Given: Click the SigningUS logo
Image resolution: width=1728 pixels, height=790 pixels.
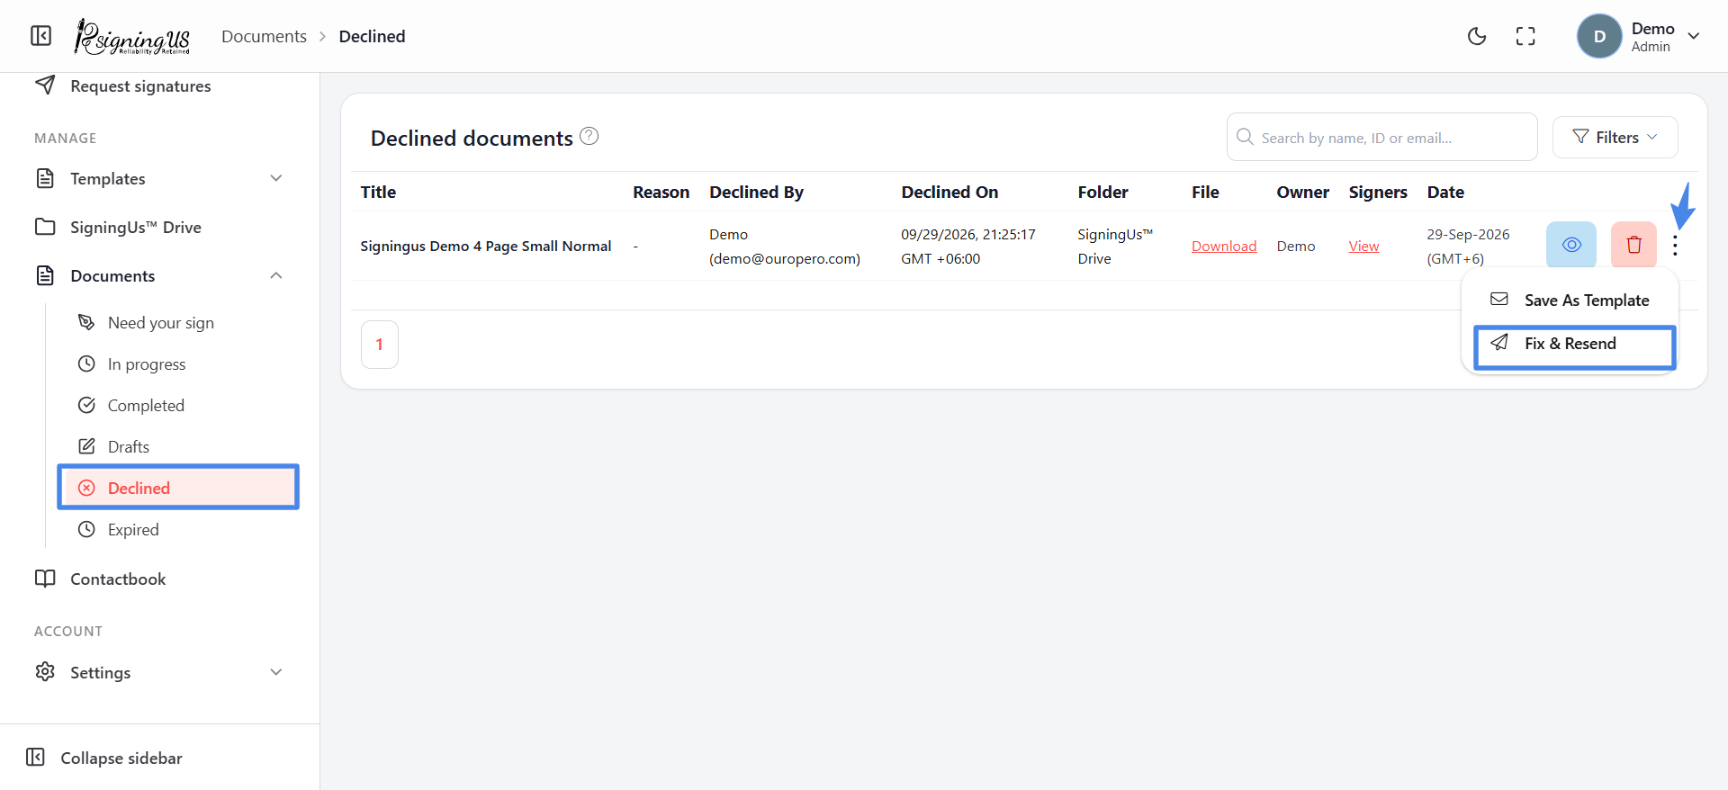Looking at the screenshot, I should pos(132,37).
